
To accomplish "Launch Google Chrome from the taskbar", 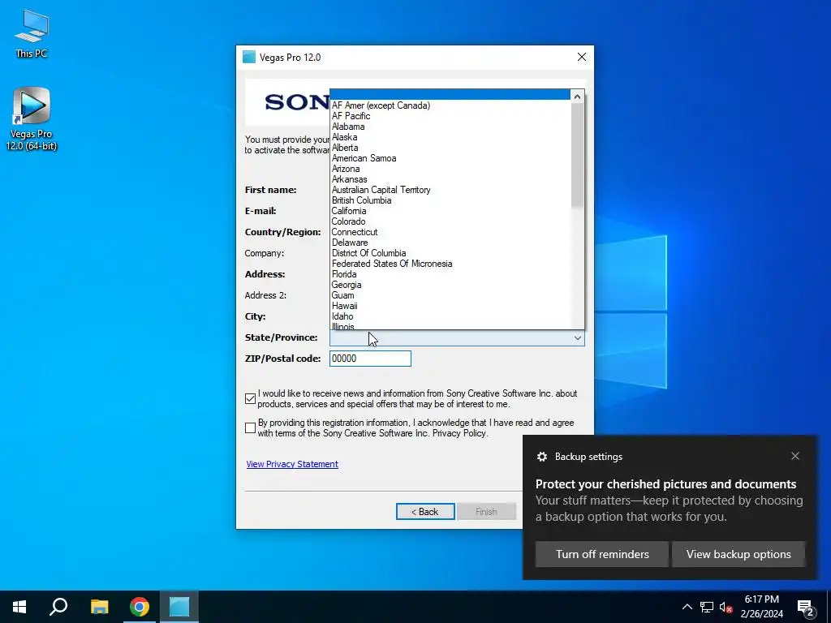I will pos(140,607).
